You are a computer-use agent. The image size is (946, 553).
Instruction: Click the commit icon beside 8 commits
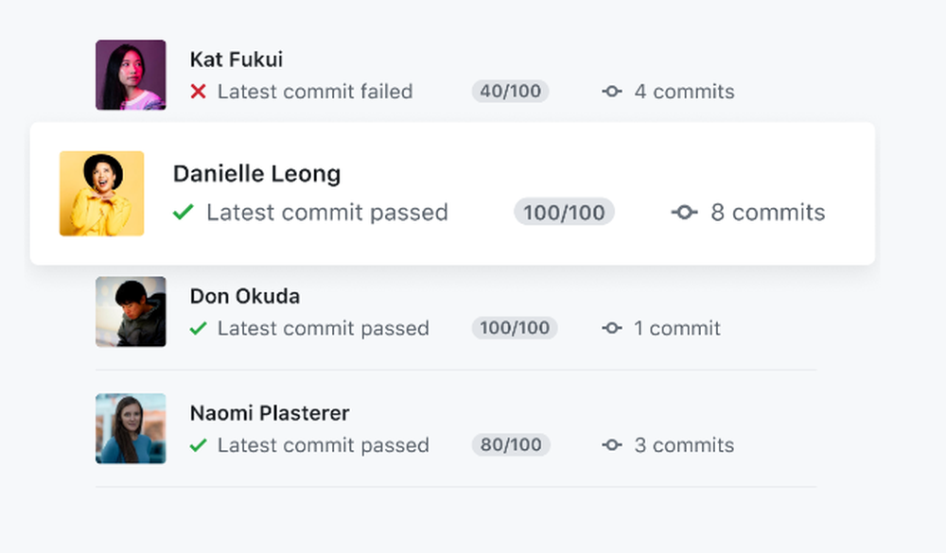coord(684,213)
